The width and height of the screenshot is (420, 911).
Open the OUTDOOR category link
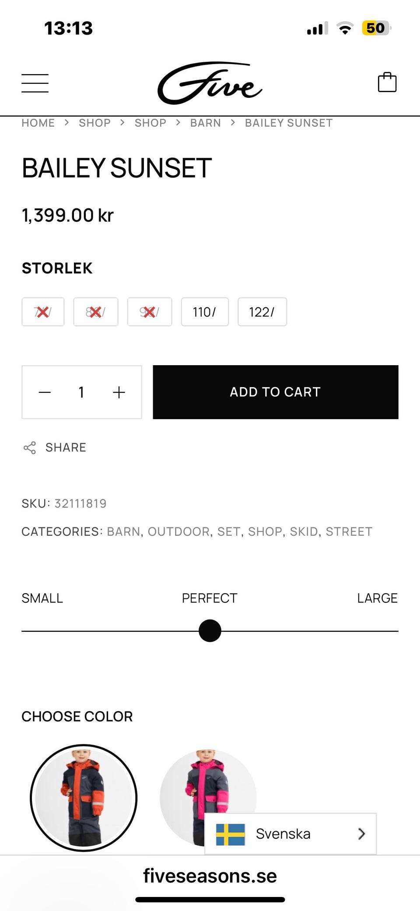(x=178, y=531)
